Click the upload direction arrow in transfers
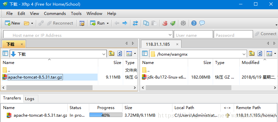 click(x=227, y=115)
